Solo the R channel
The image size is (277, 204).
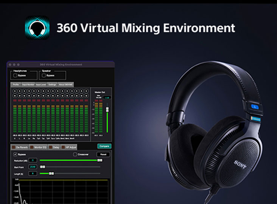[x=24, y=91]
